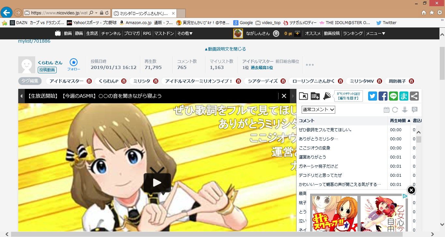
Task: Click the mylist/701886 link
Action: (34, 41)
